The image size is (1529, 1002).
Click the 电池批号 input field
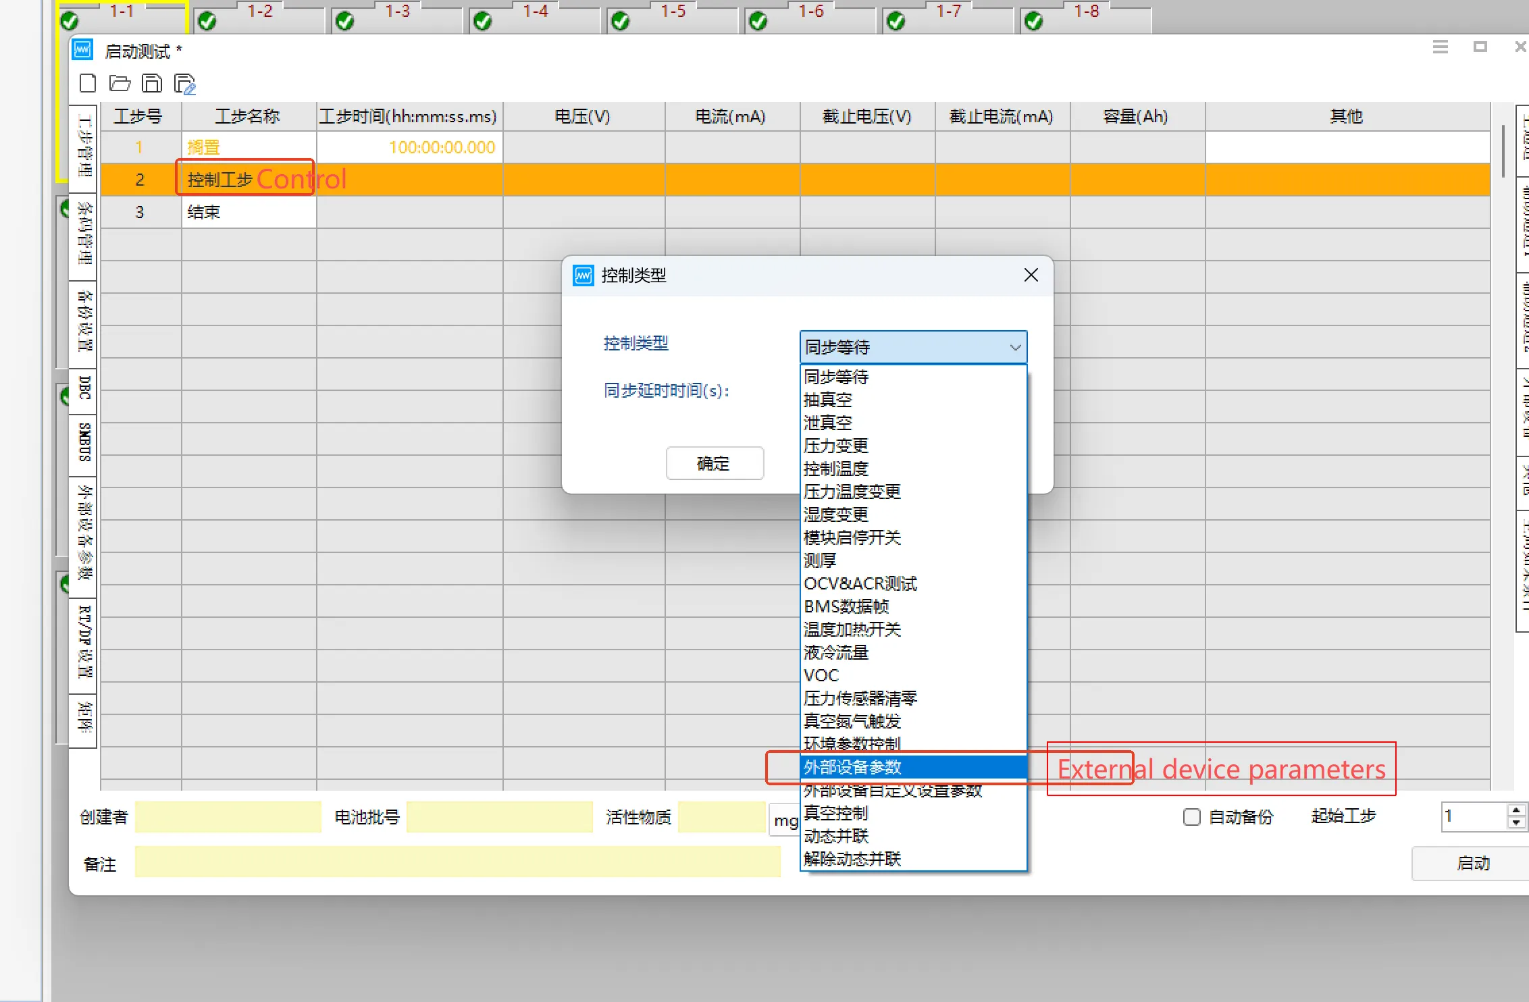500,817
